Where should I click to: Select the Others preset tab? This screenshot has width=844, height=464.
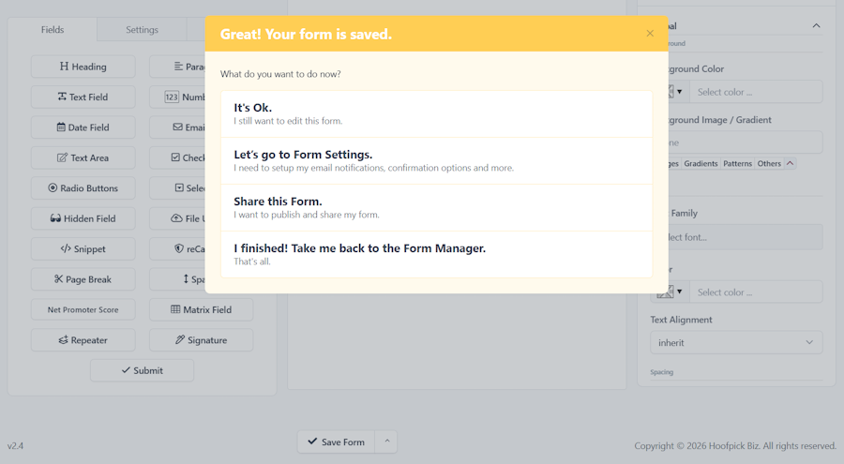[x=769, y=164]
